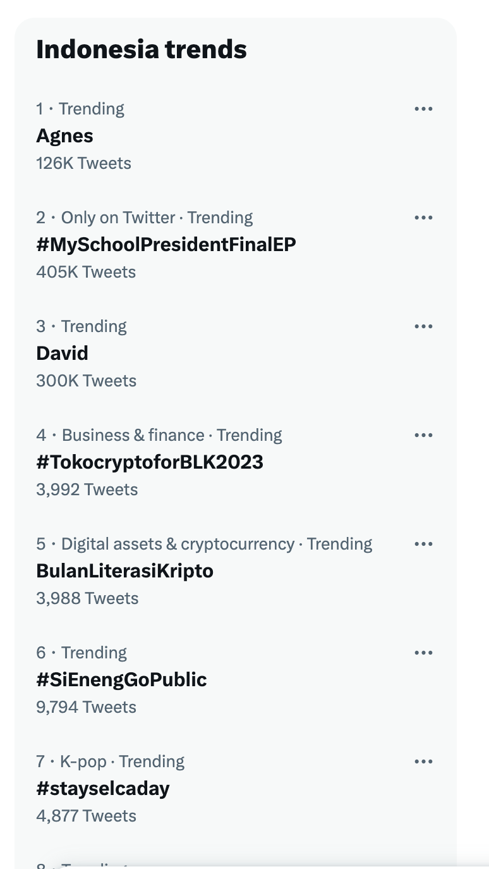Click the Digital assets & cryptocurrency label
Image resolution: width=489 pixels, height=869 pixels.
(178, 544)
